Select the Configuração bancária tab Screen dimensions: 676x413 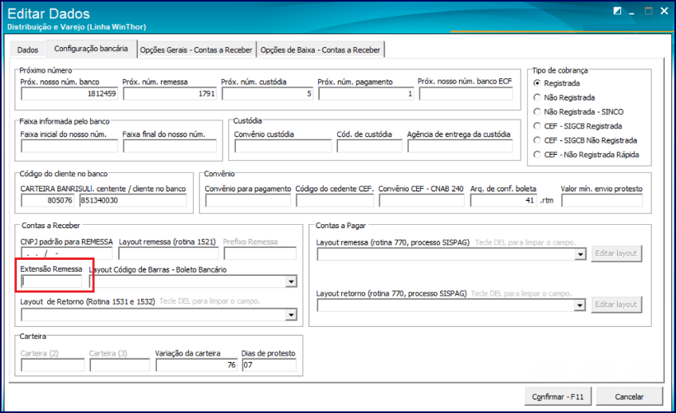pos(91,49)
